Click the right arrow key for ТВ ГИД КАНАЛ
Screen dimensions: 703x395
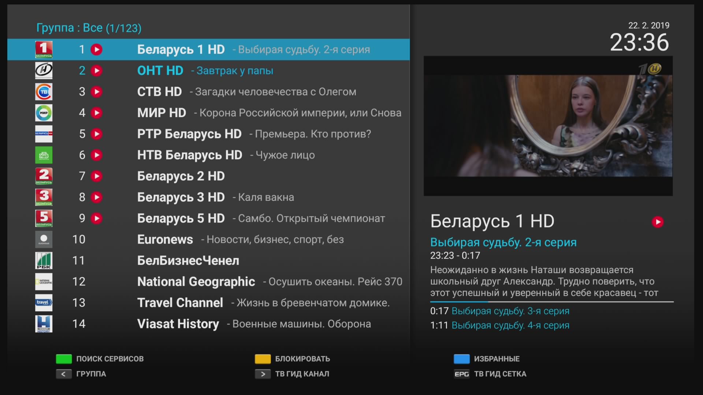263,374
